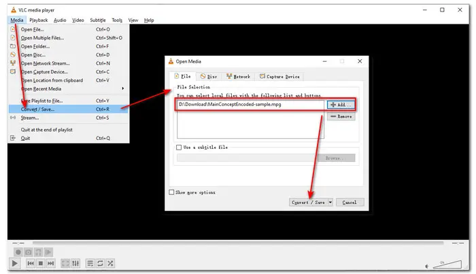Click the Record button icon
The height and width of the screenshot is (274, 476).
pos(18,252)
